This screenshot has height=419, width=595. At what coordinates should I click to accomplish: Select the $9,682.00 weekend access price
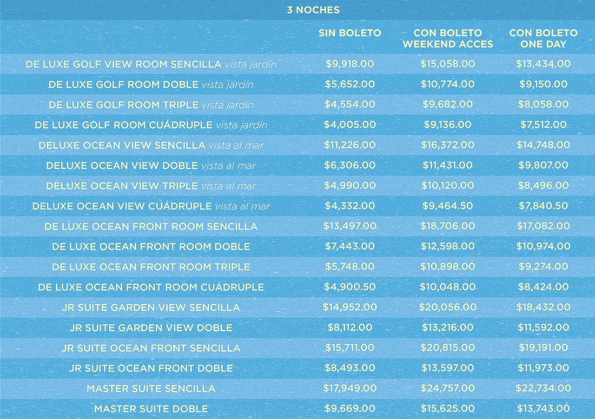pyautogui.click(x=447, y=105)
